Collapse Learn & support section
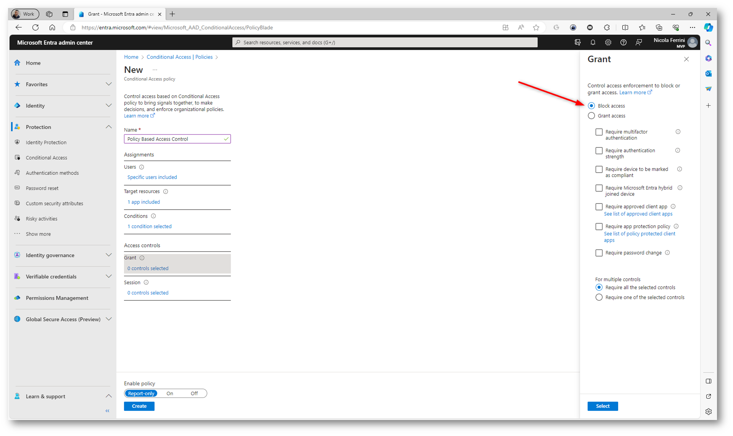 [x=109, y=396]
